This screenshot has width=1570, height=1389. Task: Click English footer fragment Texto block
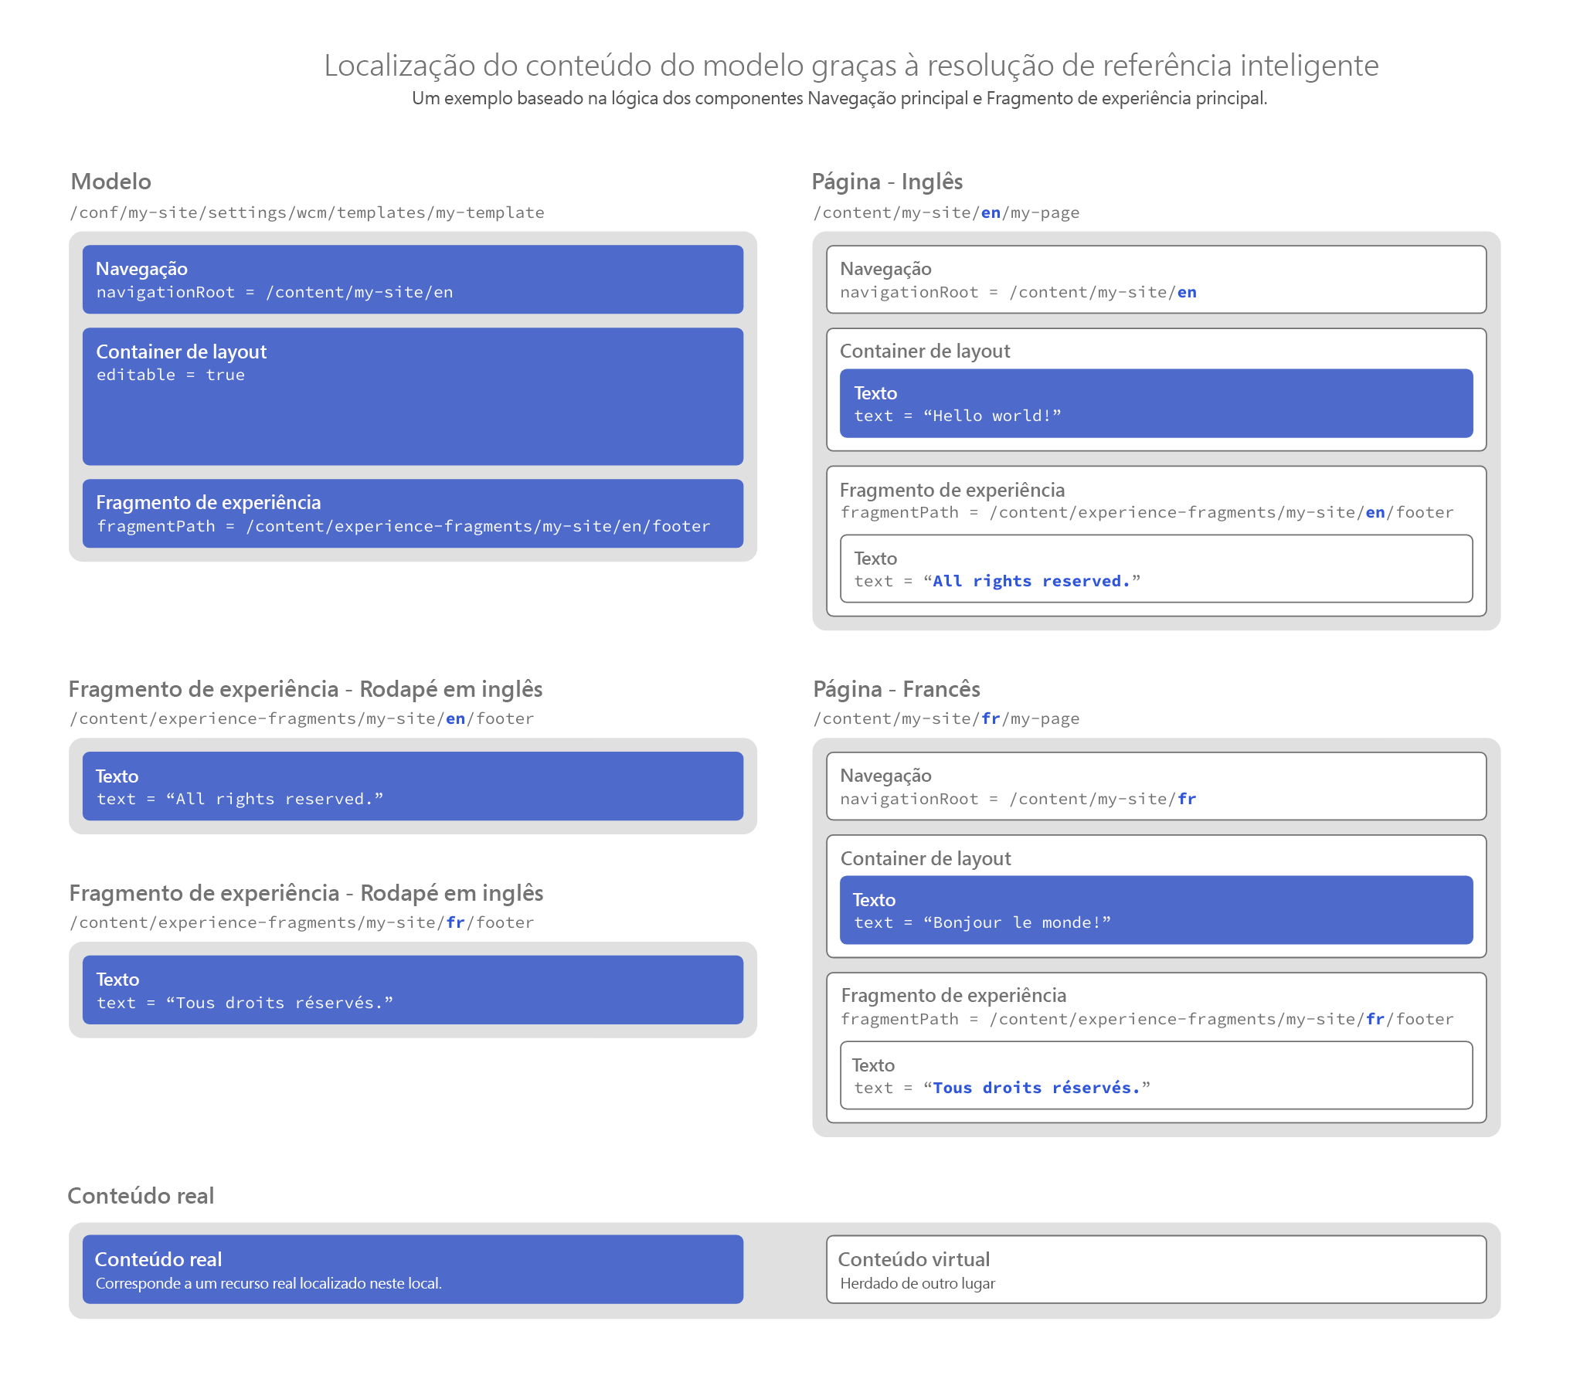[413, 786]
